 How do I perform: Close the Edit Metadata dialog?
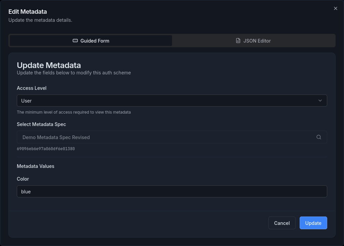click(335, 9)
